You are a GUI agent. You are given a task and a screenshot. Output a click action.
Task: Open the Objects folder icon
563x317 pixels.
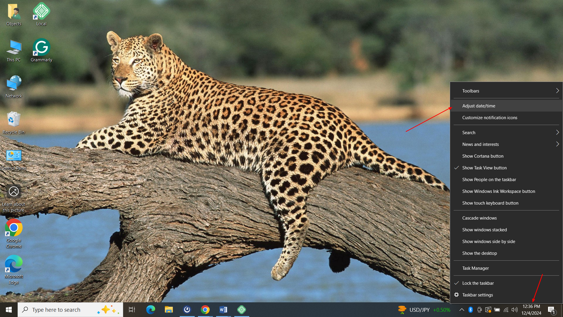point(14,15)
